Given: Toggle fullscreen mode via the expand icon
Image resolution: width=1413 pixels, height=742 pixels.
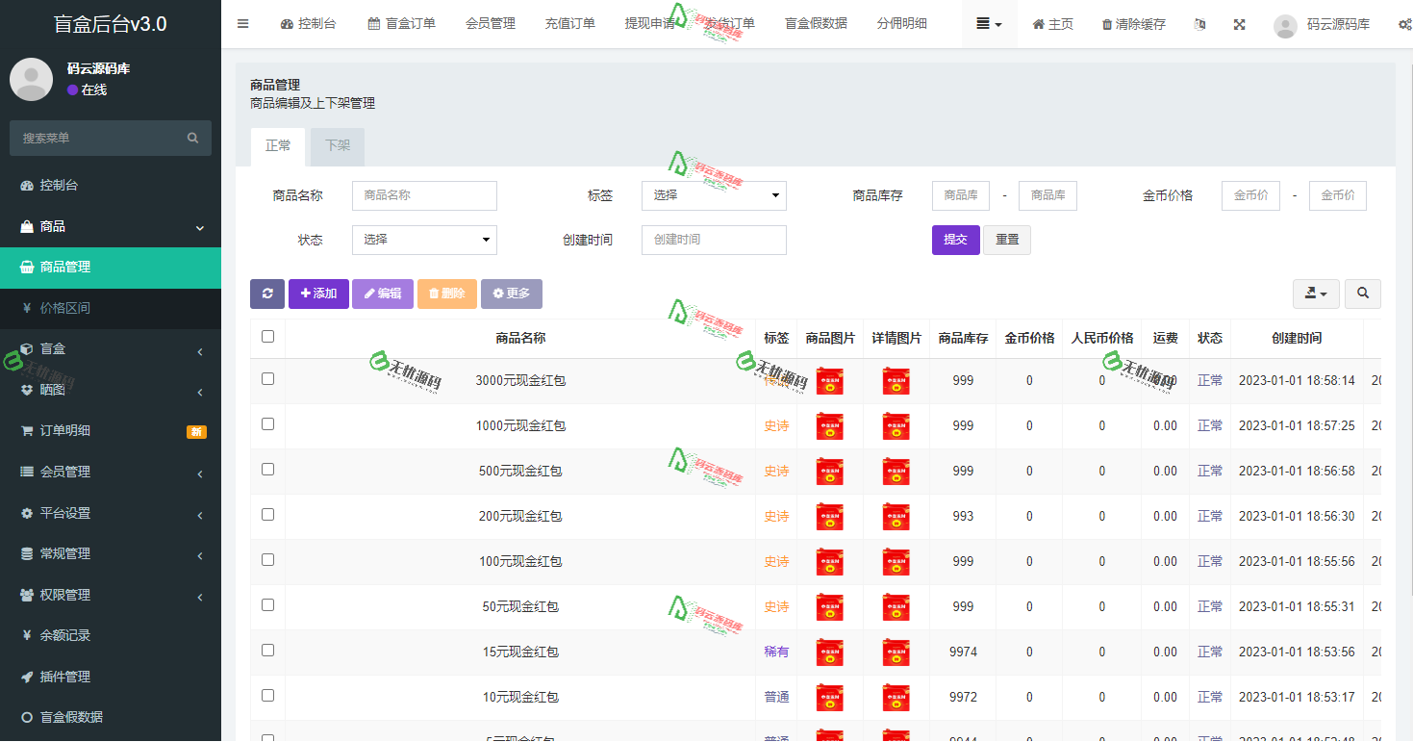Looking at the screenshot, I should pos(1239,24).
